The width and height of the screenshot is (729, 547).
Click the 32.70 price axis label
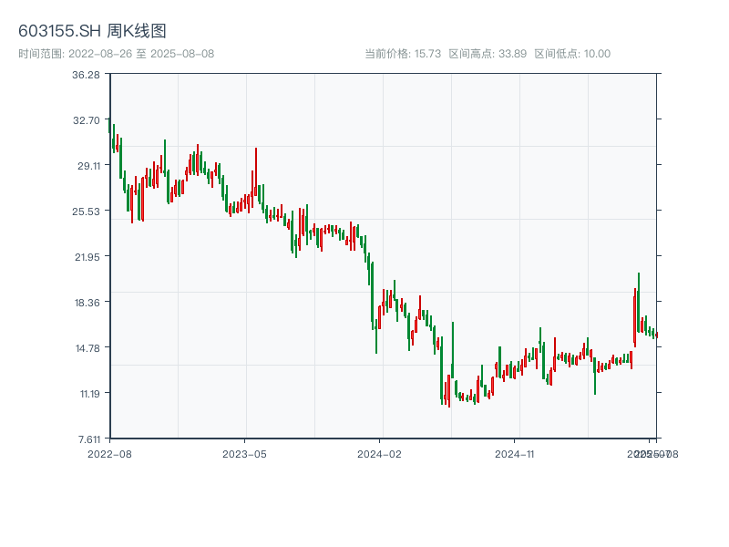(87, 120)
